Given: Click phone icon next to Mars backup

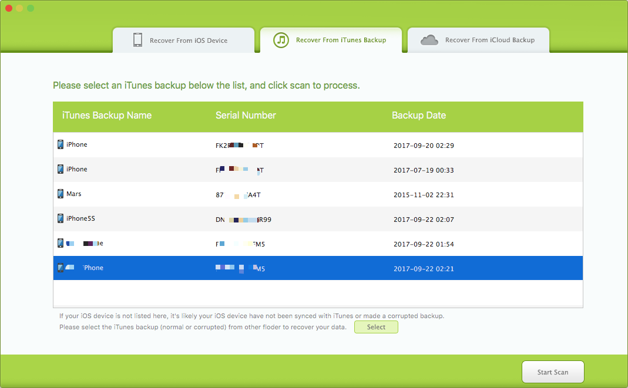Looking at the screenshot, I should point(61,194).
